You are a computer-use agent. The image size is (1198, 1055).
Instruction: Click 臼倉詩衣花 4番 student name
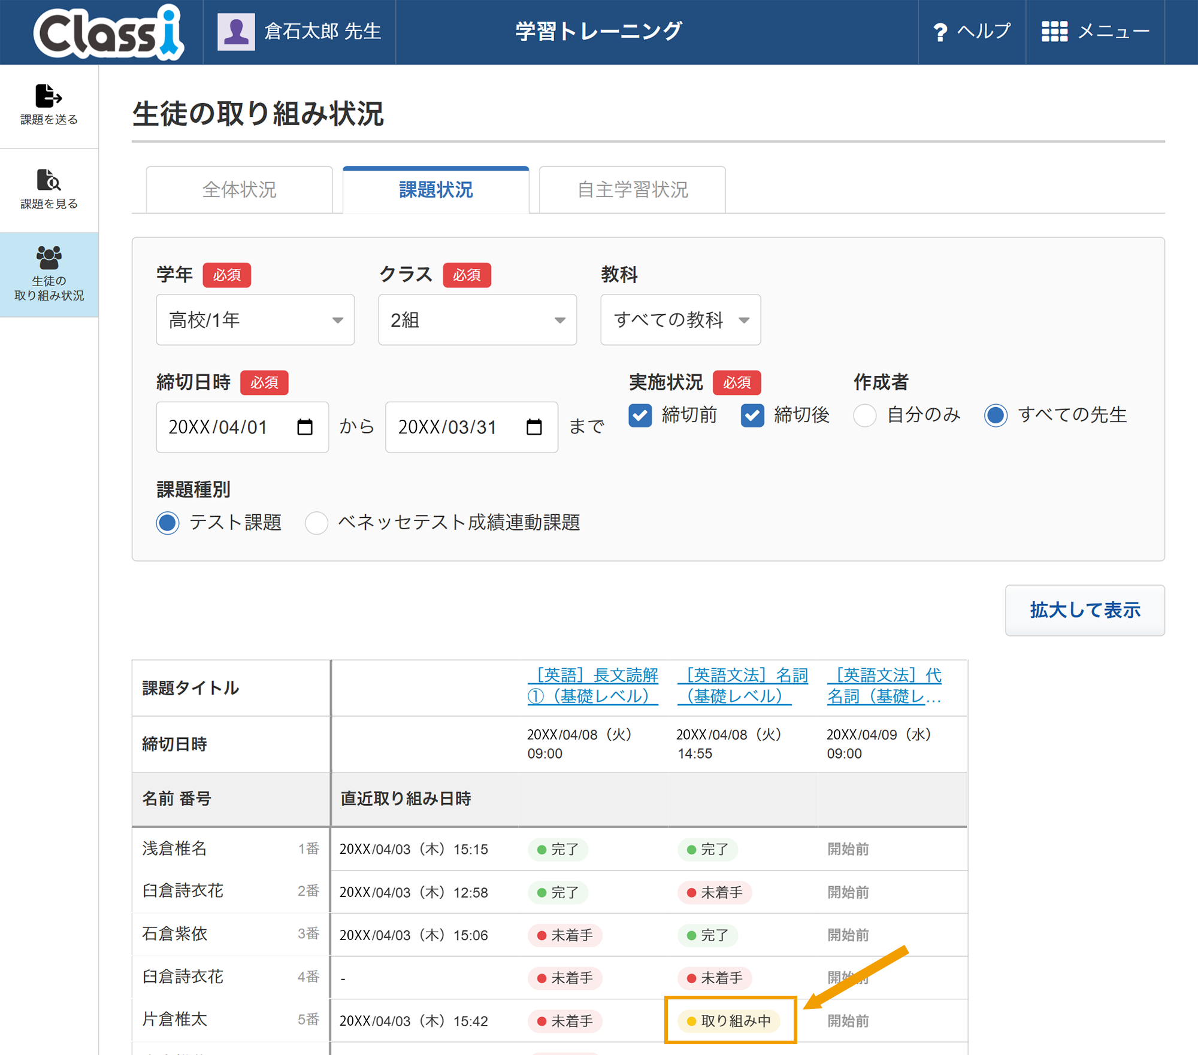pos(183,977)
